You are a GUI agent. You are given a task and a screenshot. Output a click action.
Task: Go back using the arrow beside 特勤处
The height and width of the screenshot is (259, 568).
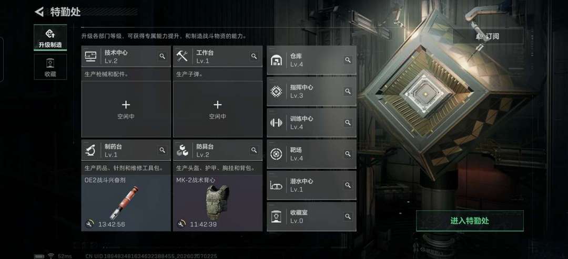(x=39, y=12)
